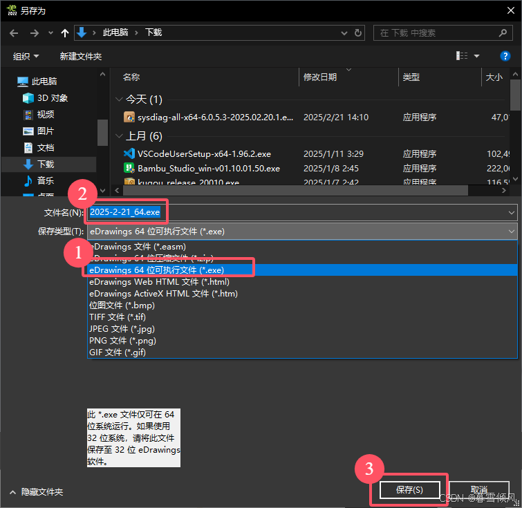Click 取消 button
Image resolution: width=522 pixels, height=508 pixels.
(478, 490)
